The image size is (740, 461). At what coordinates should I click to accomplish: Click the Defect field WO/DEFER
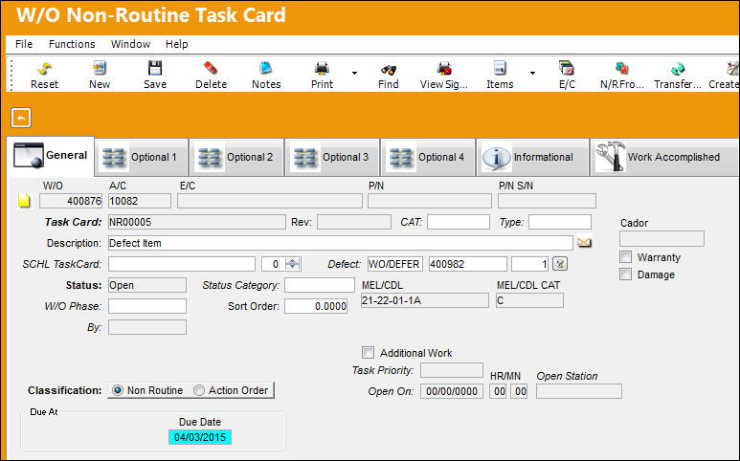395,264
